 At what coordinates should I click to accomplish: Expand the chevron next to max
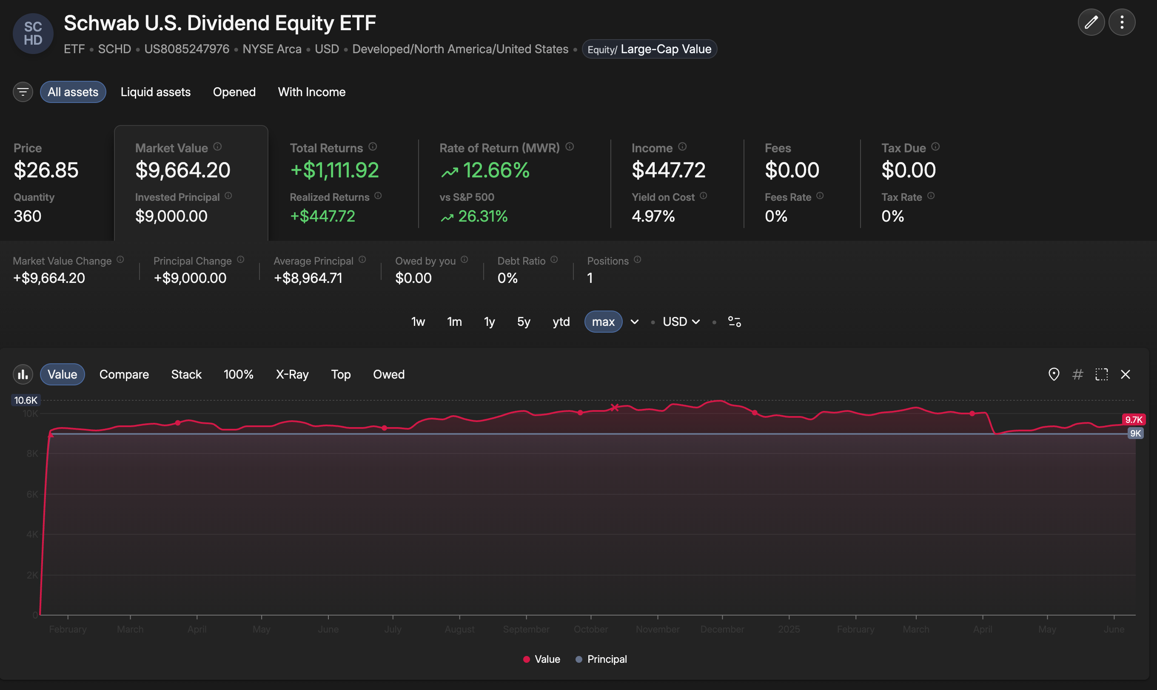coord(634,322)
